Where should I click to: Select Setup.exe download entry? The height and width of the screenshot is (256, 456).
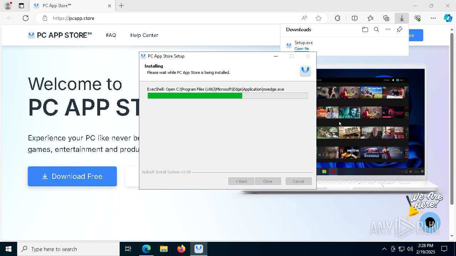(x=344, y=46)
